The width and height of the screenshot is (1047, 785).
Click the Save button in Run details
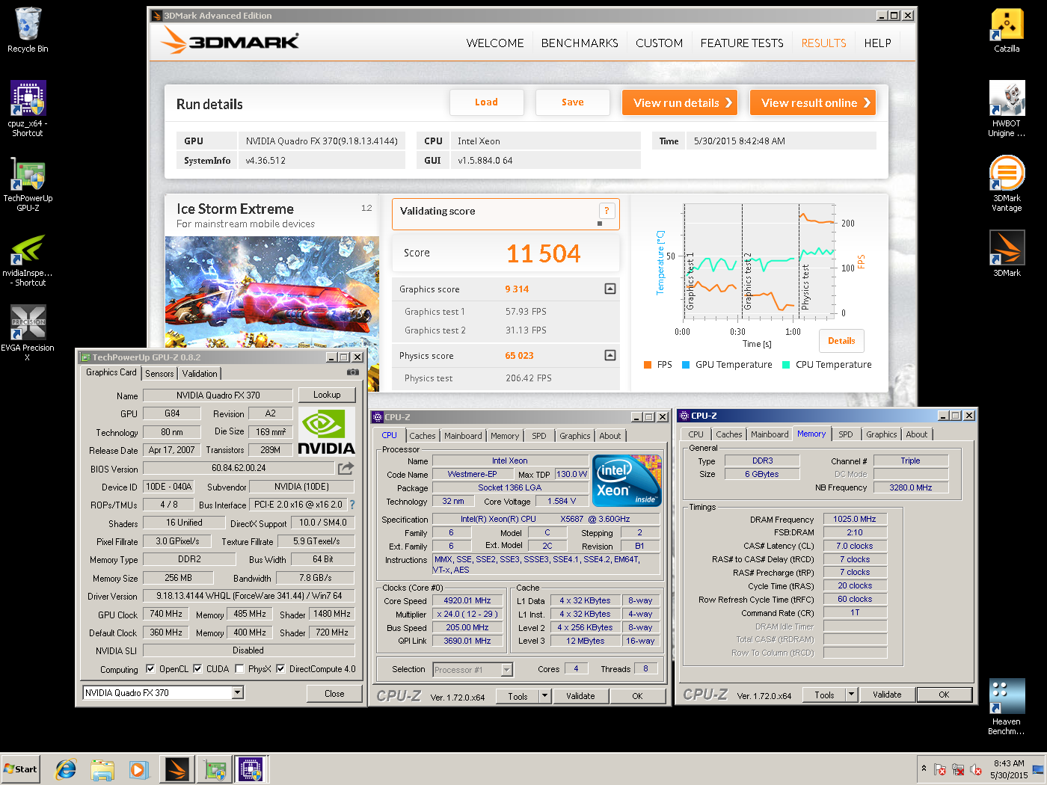[573, 102]
